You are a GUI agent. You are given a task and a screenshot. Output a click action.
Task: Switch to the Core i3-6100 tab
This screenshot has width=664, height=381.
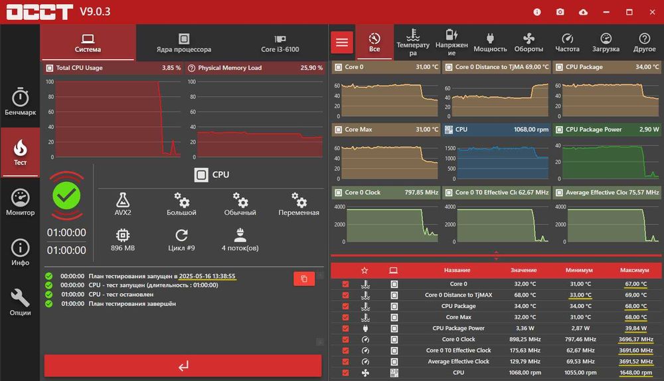coord(280,42)
